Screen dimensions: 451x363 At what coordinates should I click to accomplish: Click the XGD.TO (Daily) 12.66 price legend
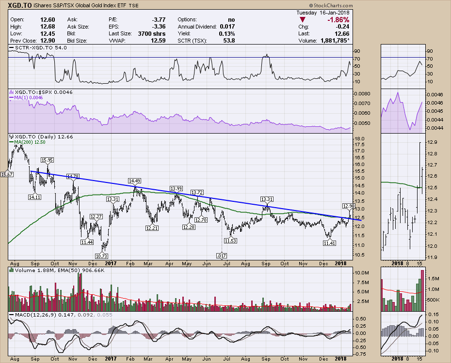pos(41,136)
